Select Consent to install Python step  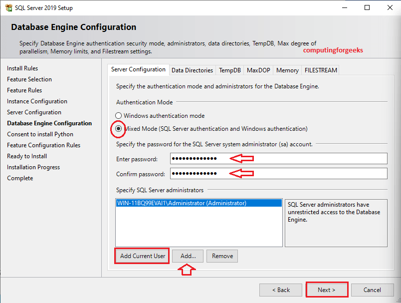pyautogui.click(x=40, y=134)
